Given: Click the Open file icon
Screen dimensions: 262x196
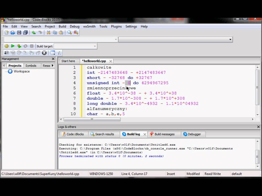Looking at the screenshot, I should pyautogui.click(x=13, y=32).
